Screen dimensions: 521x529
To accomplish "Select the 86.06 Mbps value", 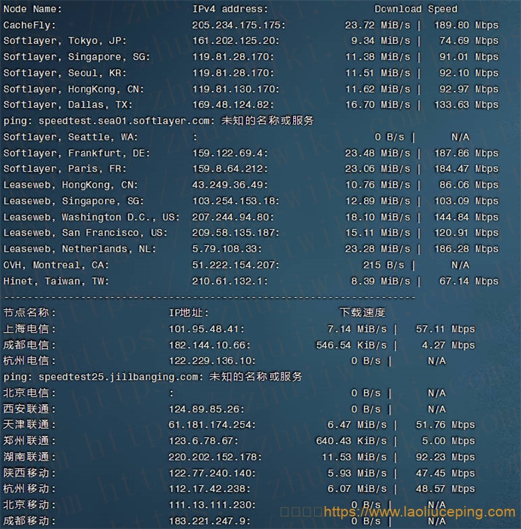I will pyautogui.click(x=469, y=185).
